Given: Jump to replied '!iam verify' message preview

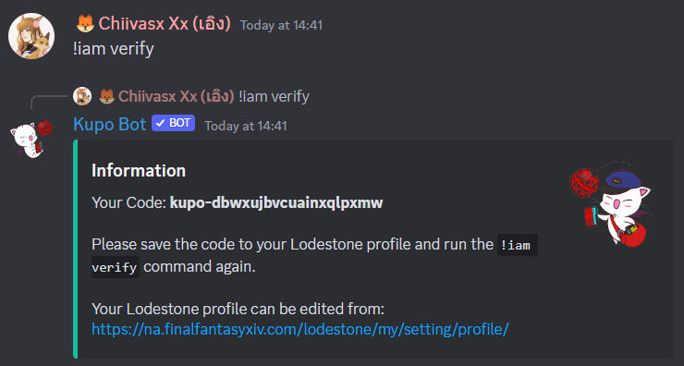Looking at the screenshot, I should [x=274, y=96].
